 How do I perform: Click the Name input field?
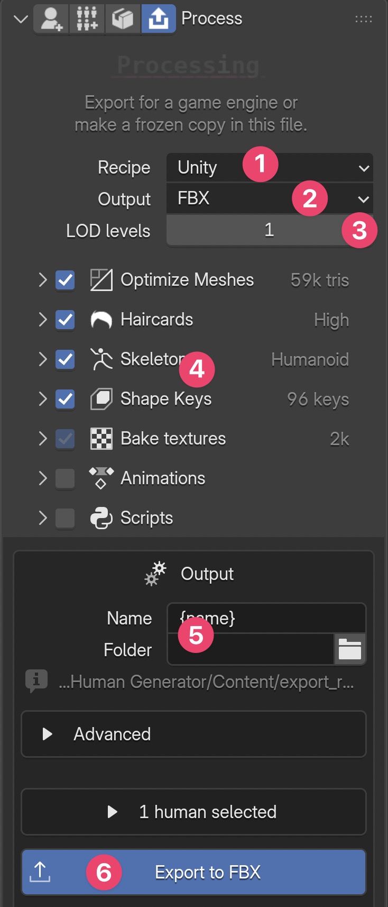[x=266, y=618]
